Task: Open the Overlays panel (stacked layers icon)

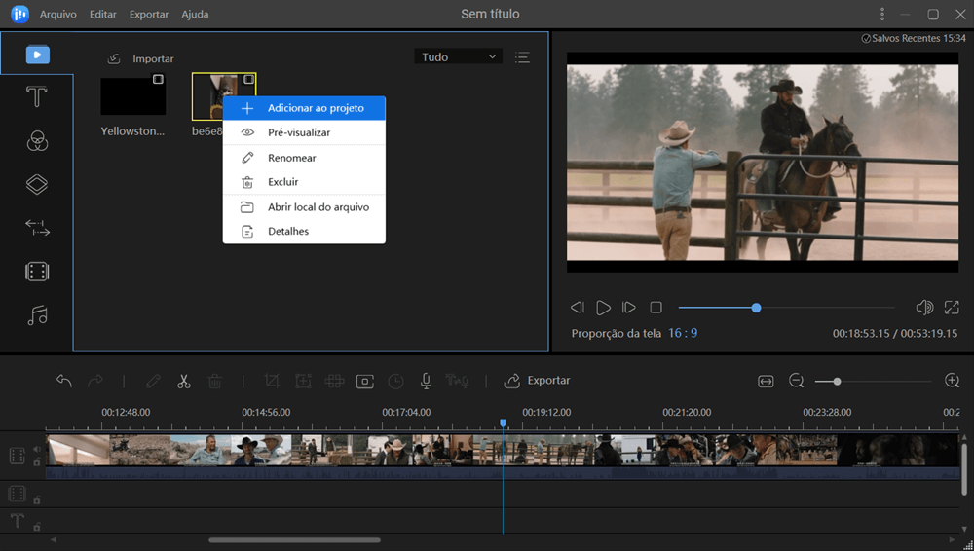Action: click(x=37, y=185)
